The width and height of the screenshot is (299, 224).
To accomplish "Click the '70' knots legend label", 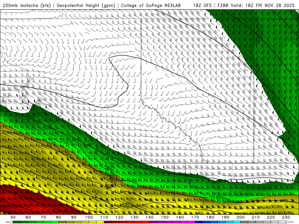I will [43, 217].
